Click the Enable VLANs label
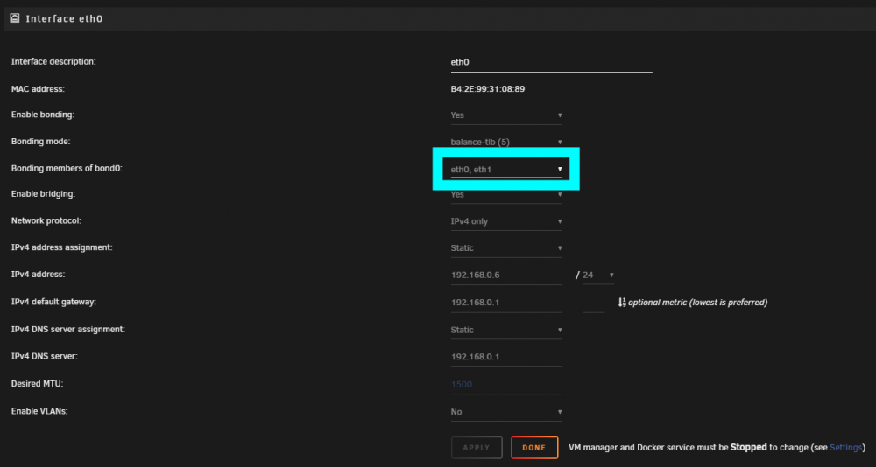Screen dimensions: 876x467 [39, 411]
